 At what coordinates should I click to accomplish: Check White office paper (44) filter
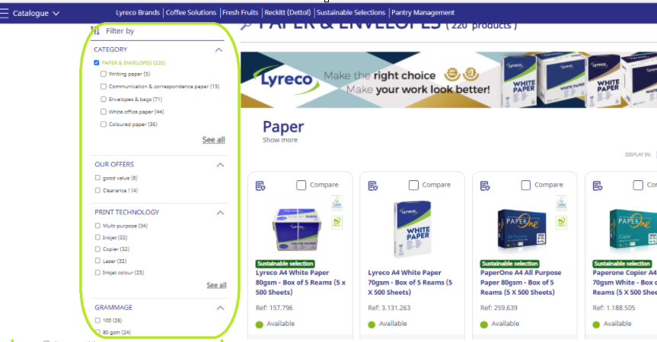click(x=104, y=112)
